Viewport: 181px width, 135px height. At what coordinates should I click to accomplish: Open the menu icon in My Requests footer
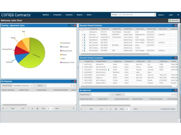(x=73, y=108)
